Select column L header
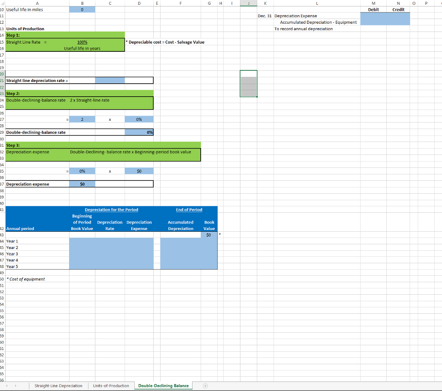The width and height of the screenshot is (442, 391). click(x=317, y=3)
